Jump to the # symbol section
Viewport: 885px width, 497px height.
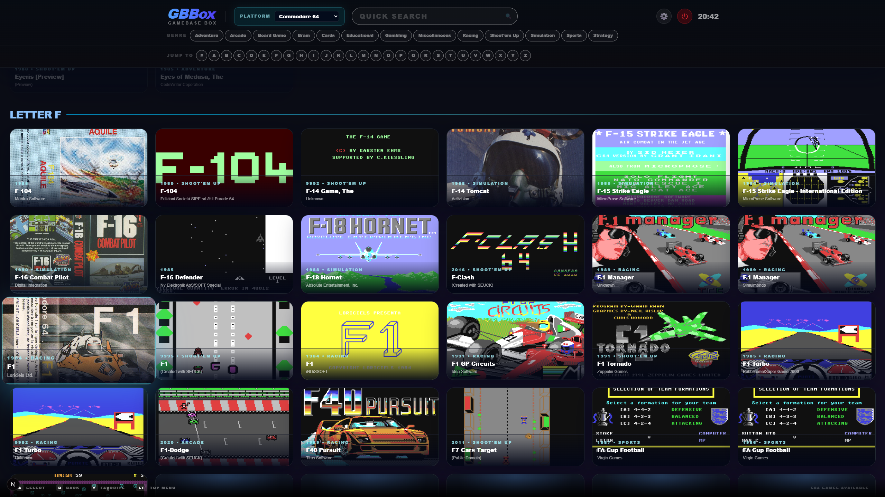[202, 56]
